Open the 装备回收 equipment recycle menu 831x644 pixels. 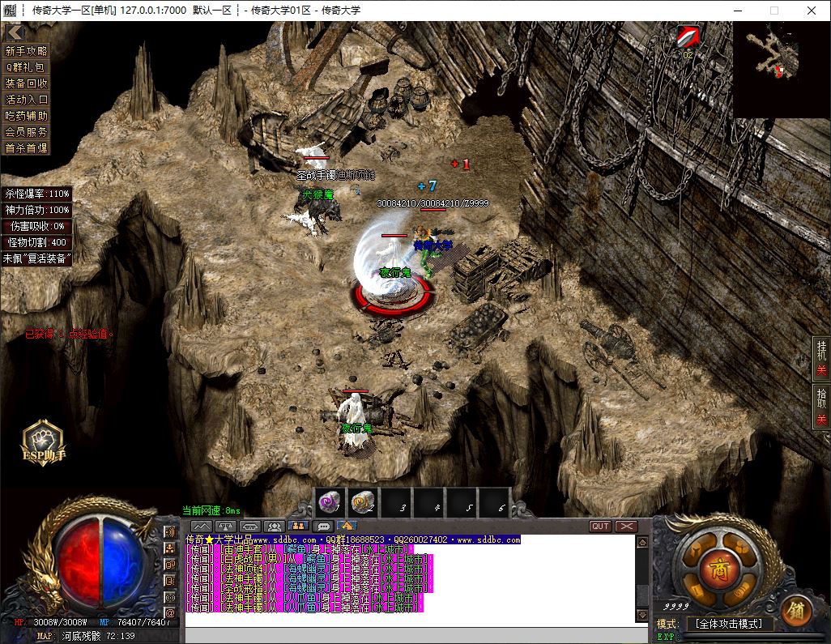[26, 83]
